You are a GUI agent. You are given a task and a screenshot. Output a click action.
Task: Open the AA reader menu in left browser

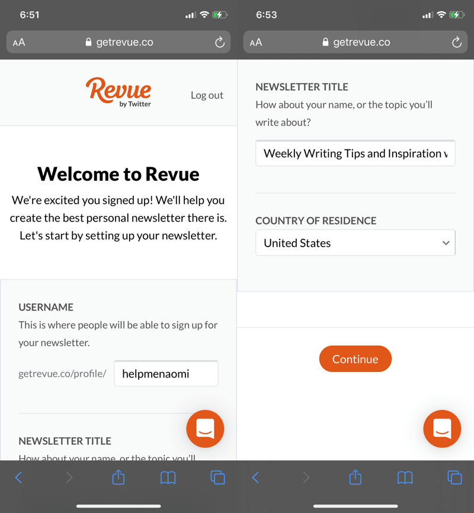click(x=19, y=42)
